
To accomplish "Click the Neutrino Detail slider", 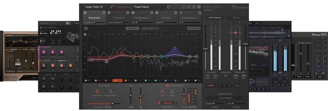I will click(x=214, y=103).
